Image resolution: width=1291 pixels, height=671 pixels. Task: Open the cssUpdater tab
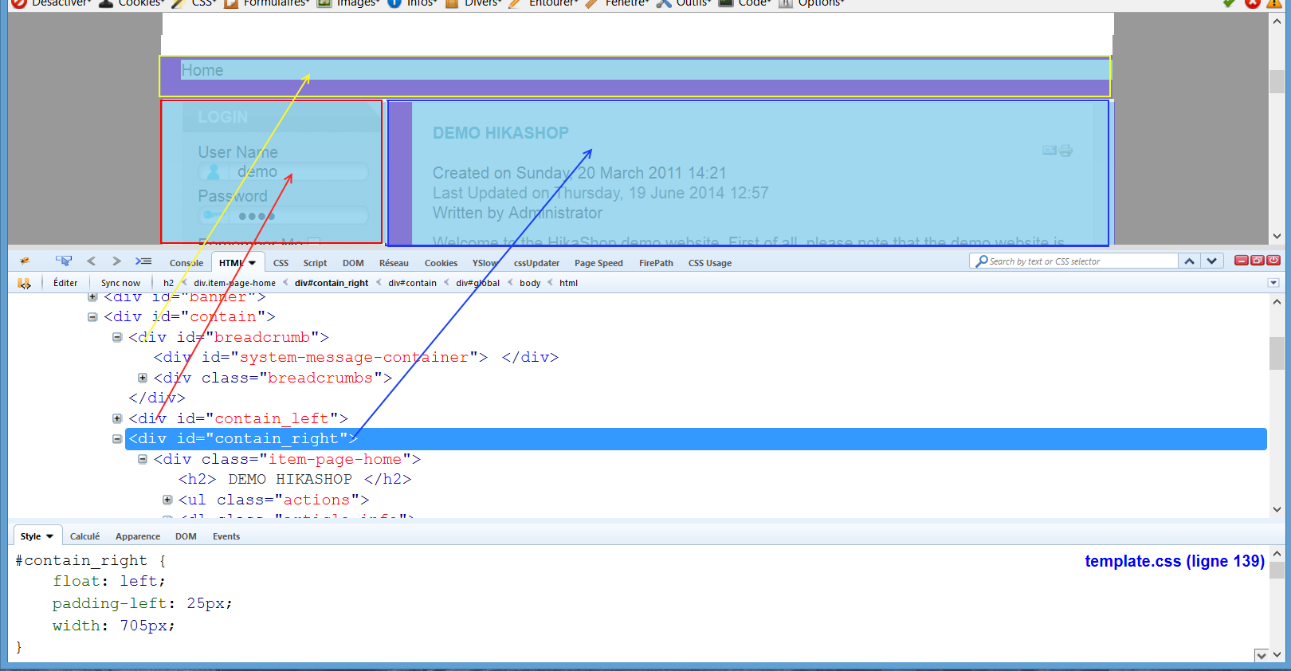(x=536, y=263)
